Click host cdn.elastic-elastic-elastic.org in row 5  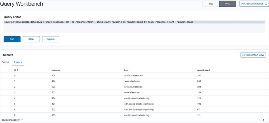(139, 104)
